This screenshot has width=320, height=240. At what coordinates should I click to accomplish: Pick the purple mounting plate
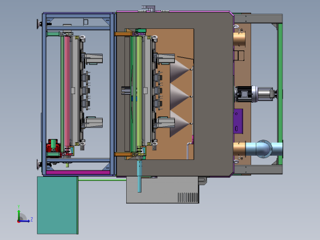tap(238, 121)
